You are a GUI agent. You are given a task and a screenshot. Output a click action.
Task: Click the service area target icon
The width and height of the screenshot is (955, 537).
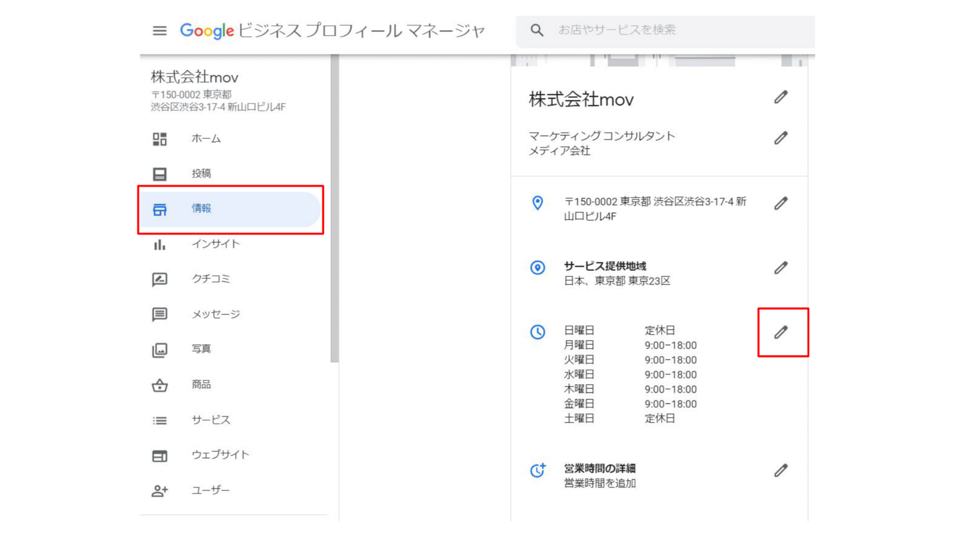coord(538,267)
